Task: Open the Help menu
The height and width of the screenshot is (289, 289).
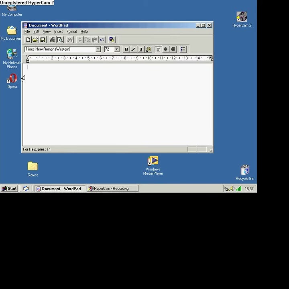Action: pos(84,32)
